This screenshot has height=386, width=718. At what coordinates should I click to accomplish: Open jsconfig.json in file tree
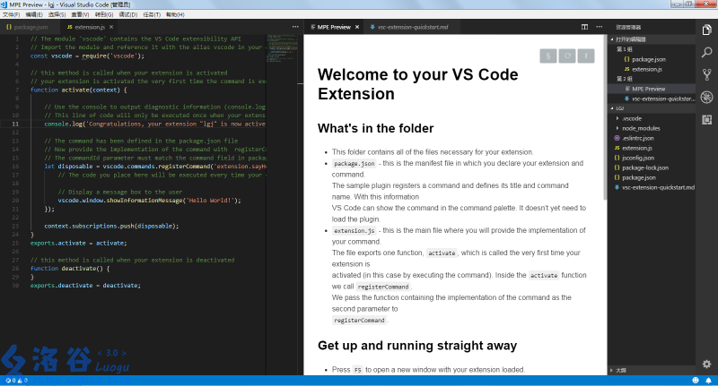tap(652, 158)
